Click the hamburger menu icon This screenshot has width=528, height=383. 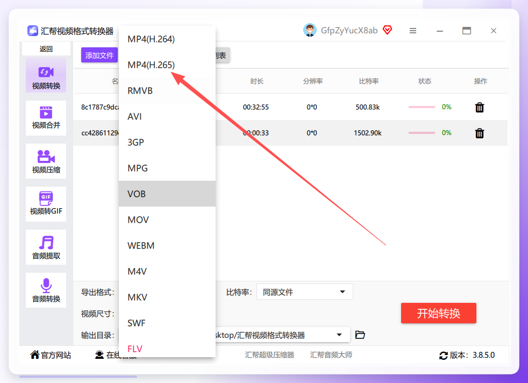tap(413, 31)
